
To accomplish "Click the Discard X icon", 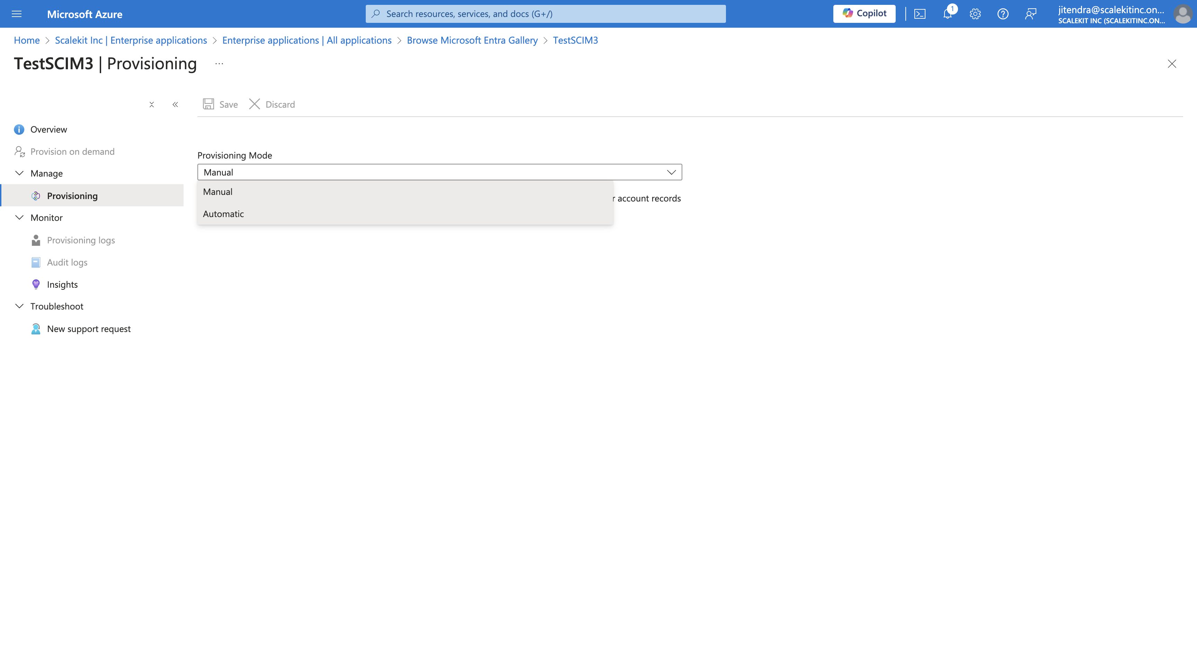I will pos(255,104).
